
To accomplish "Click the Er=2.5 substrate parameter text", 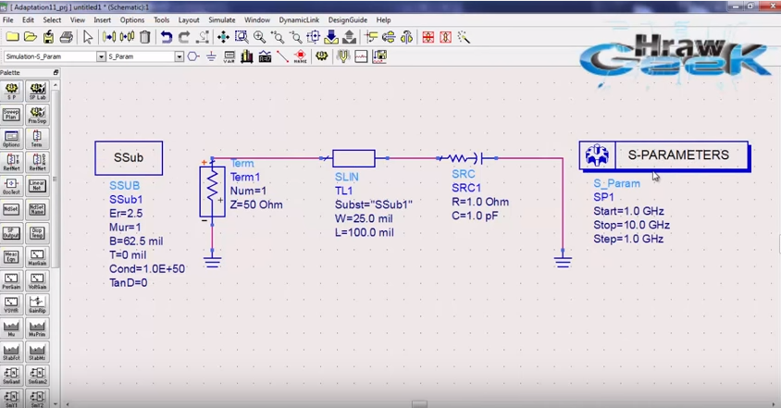I will pyautogui.click(x=126, y=213).
